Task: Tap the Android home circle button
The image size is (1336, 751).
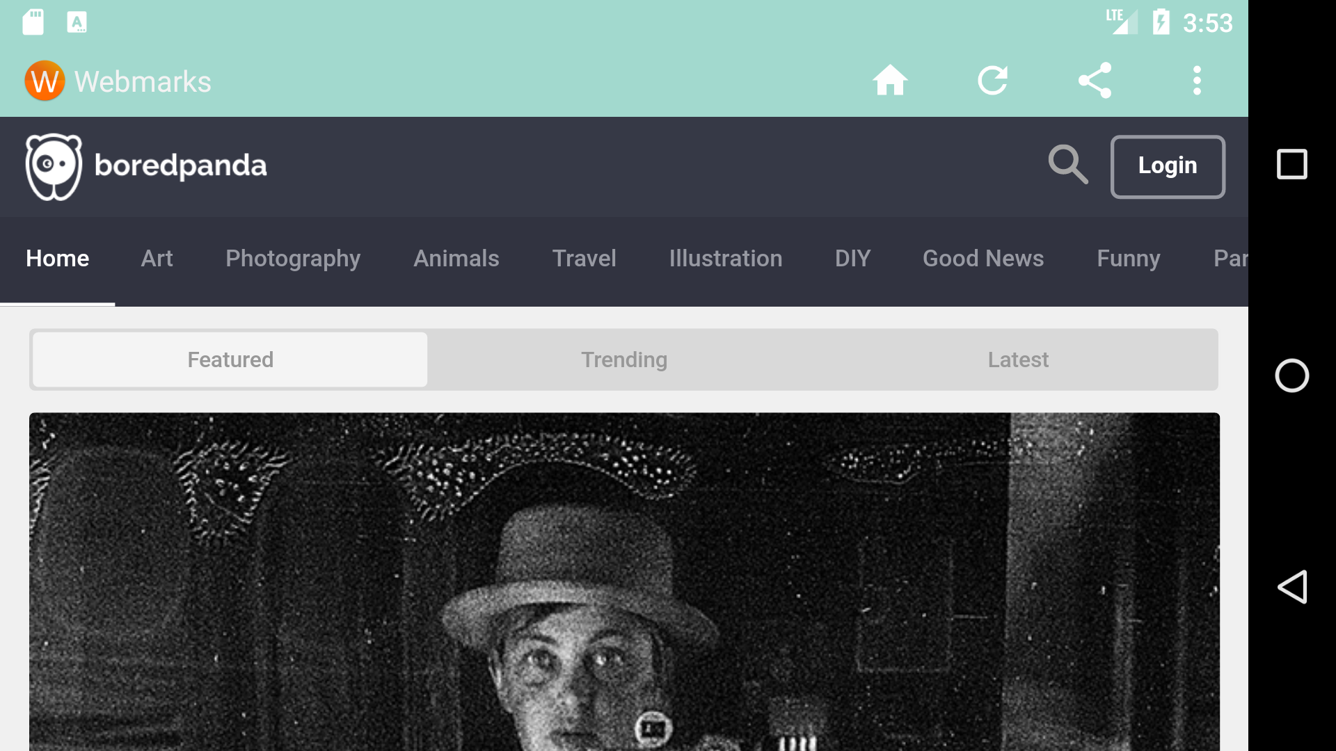Action: click(x=1292, y=375)
